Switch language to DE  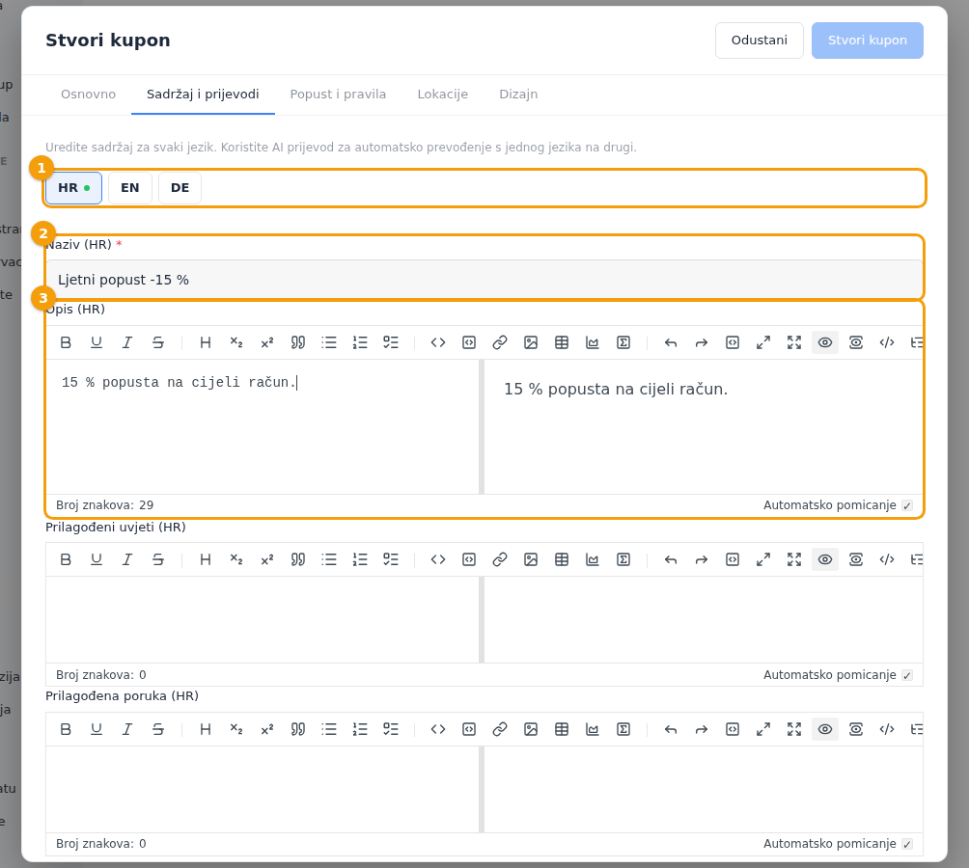pyautogui.click(x=180, y=188)
